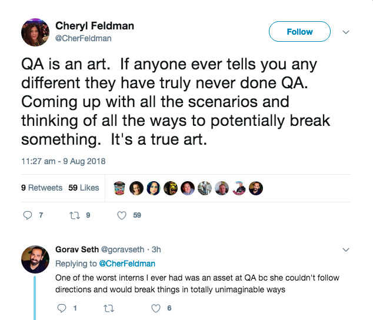
Task: Reply to Gorav Seth's comment with the bubble icon
Action: pos(62,308)
